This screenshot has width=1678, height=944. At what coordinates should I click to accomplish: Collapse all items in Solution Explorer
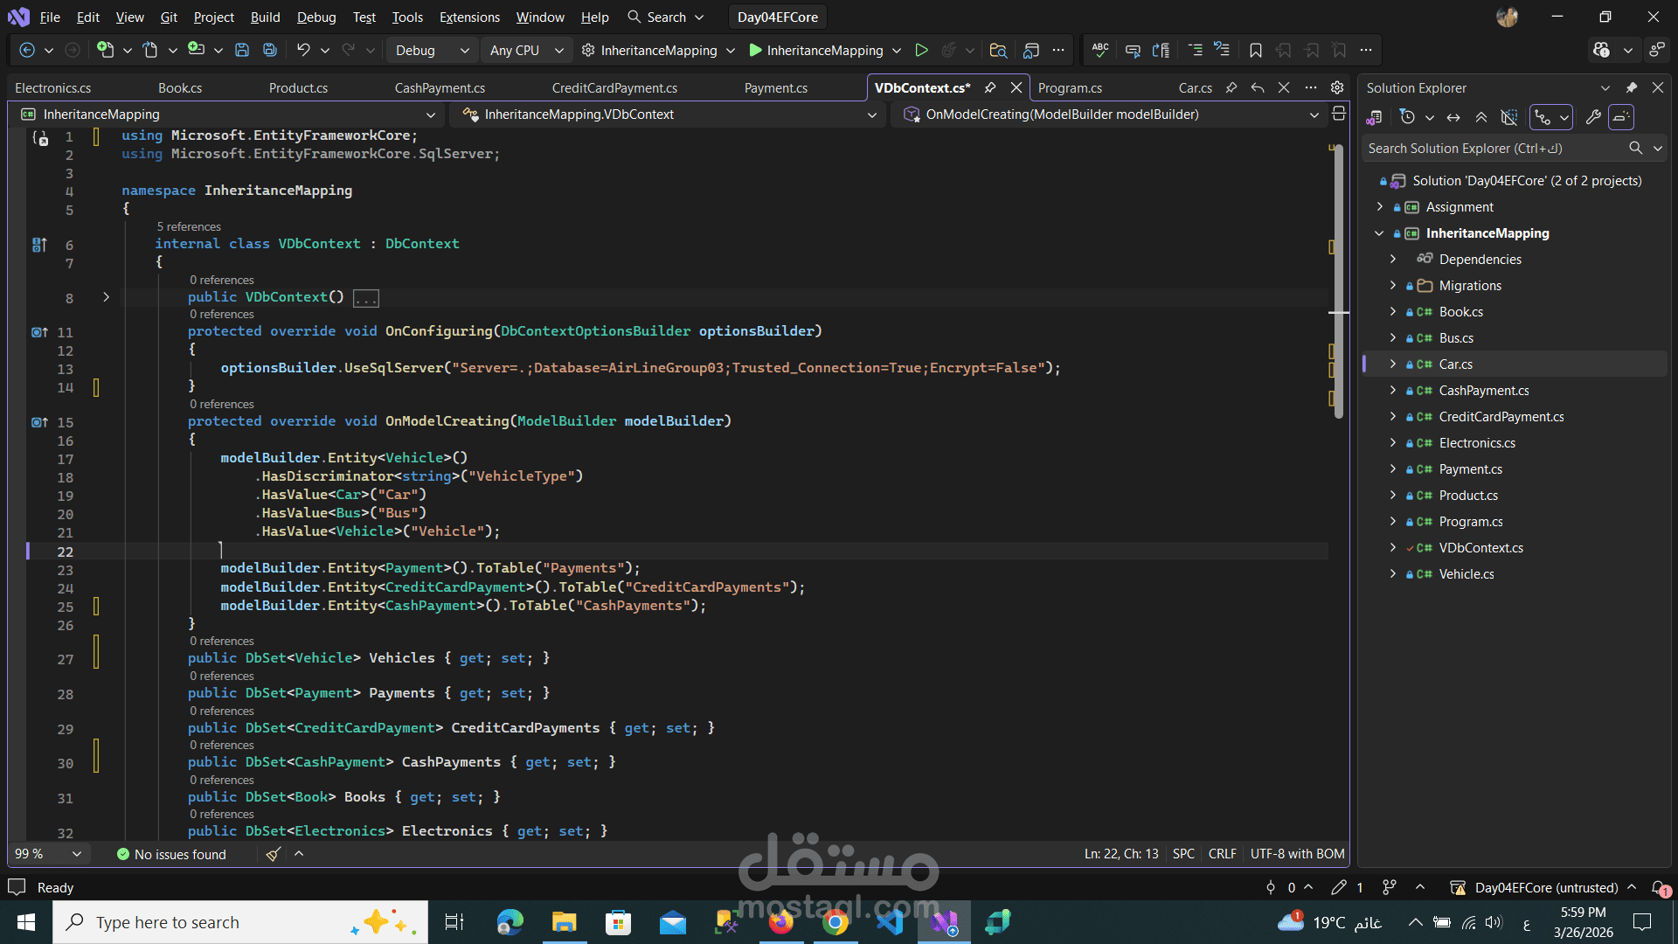pyautogui.click(x=1481, y=116)
